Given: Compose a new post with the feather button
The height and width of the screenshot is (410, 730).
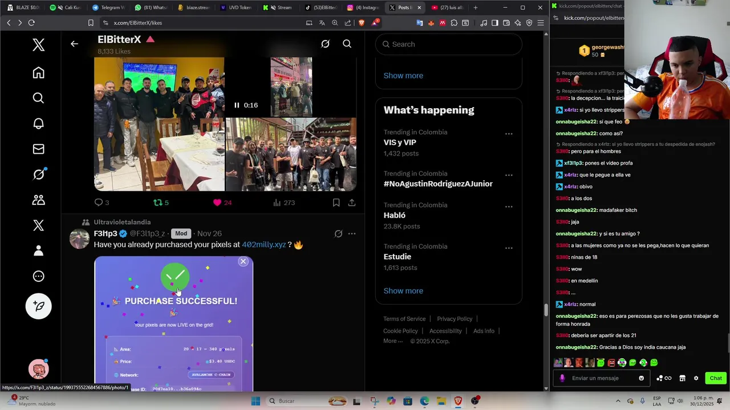Looking at the screenshot, I should coord(38,306).
